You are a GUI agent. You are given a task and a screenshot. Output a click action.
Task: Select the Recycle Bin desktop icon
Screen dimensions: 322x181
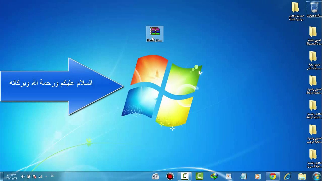click(x=314, y=10)
